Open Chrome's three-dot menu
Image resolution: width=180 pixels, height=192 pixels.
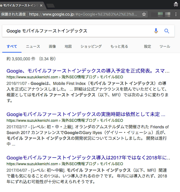coord(176,14)
